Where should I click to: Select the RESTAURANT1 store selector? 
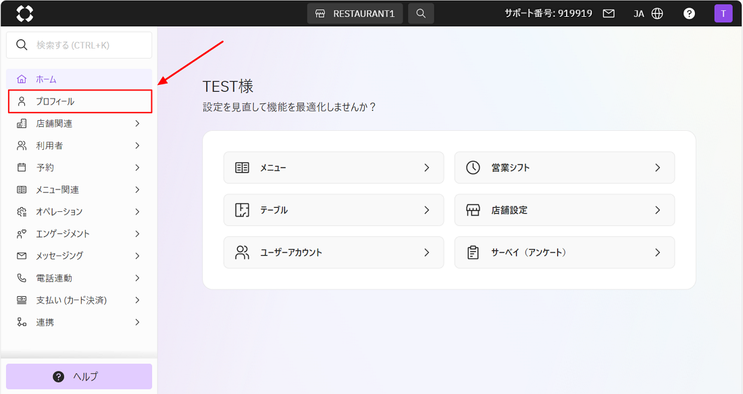coord(355,13)
